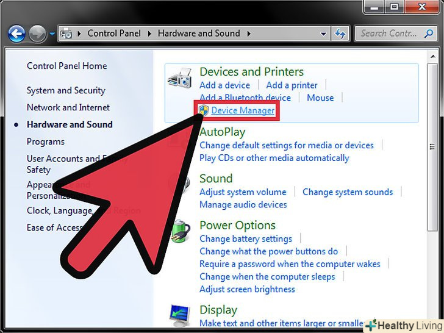The image size is (444, 333).
Task: Click the magnifier search icon
Action: (x=429, y=34)
